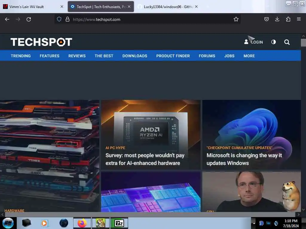Go back with the browser back arrow
Viewport: 306px width, 229px height.
7,19
